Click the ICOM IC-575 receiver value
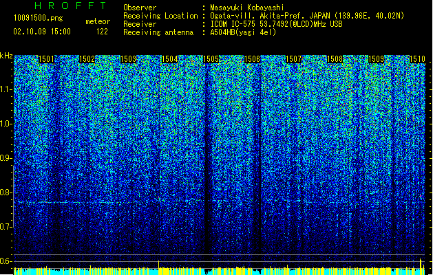 [x=276, y=24]
